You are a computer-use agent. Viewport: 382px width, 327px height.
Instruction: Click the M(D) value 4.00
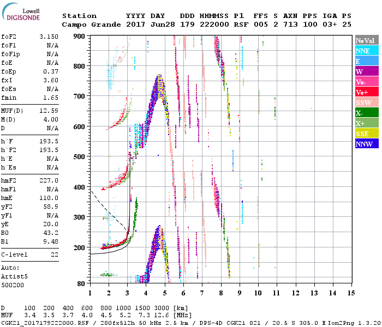point(51,120)
